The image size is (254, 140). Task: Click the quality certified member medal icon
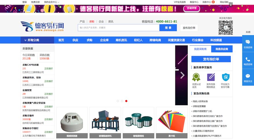pyautogui.click(x=196, y=77)
